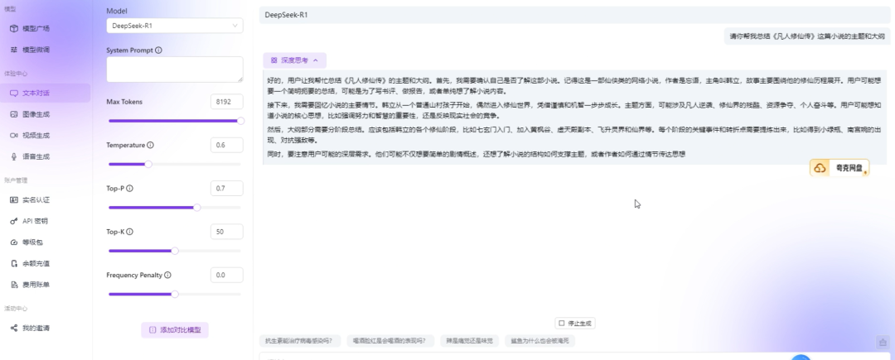Click the System Prompt text area
The width and height of the screenshot is (895, 360).
(x=175, y=70)
